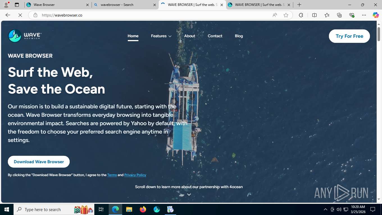This screenshot has height=215, width=382.
Task: Click the Wave Browser logo
Action: click(25, 36)
